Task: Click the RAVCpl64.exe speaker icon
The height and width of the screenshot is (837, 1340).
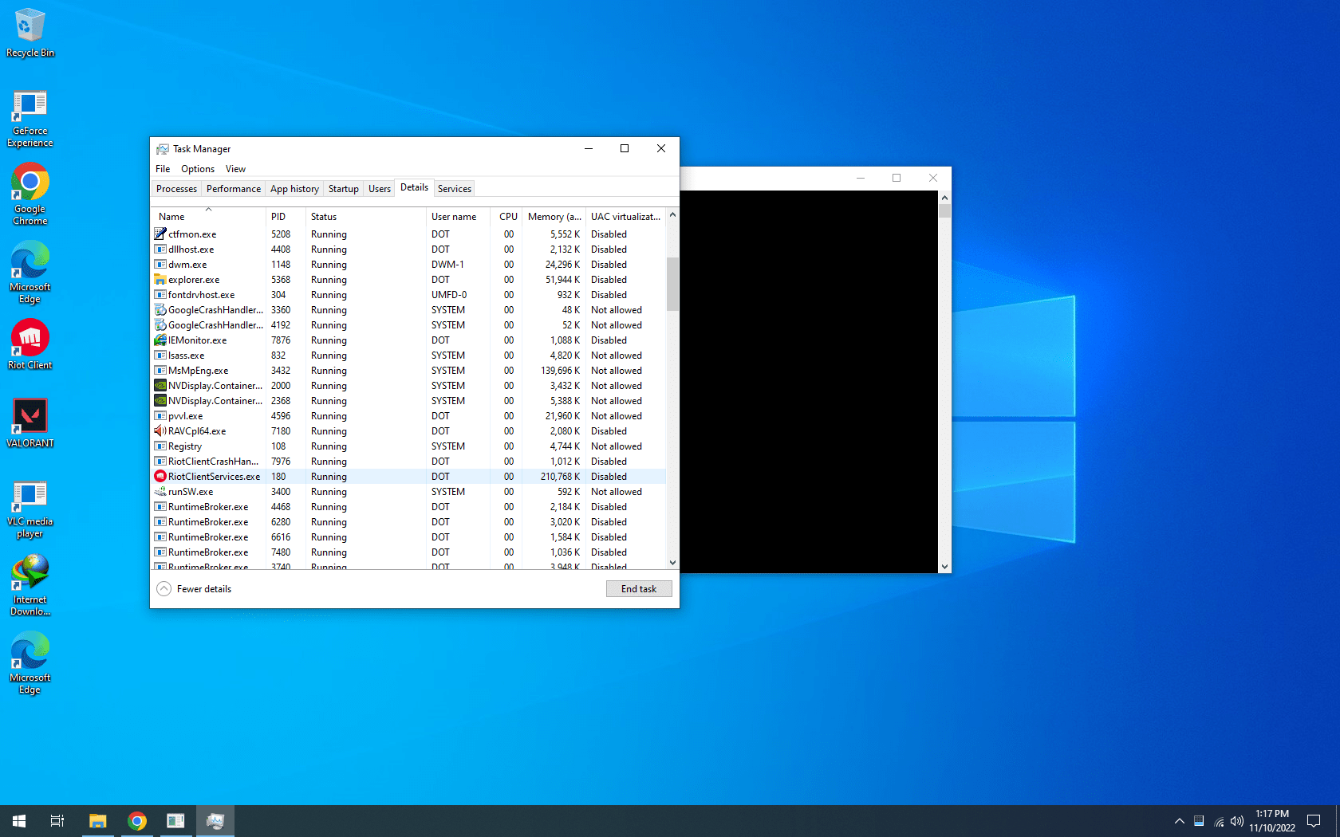Action: click(160, 431)
